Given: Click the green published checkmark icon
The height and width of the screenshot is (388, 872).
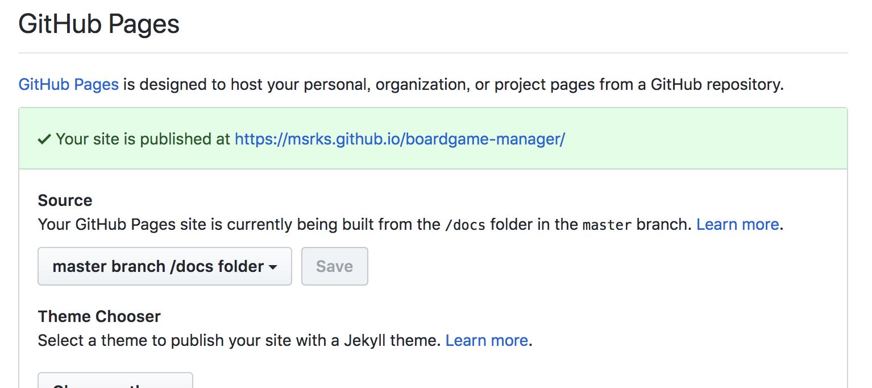Looking at the screenshot, I should click(x=44, y=139).
